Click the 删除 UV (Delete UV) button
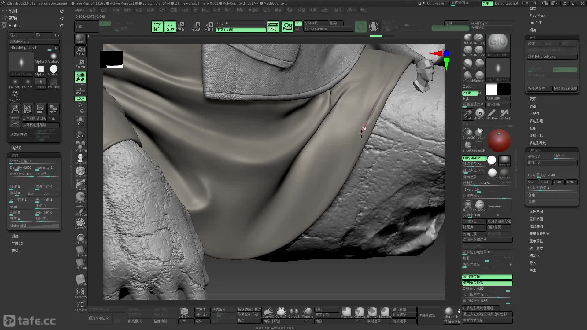The image size is (587, 330). click(552, 163)
